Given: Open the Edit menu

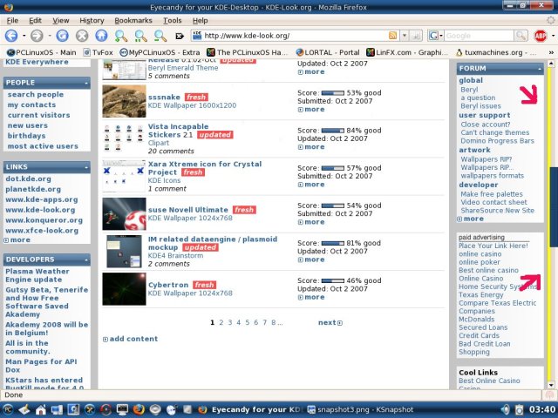Looking at the screenshot, I should (x=35, y=21).
